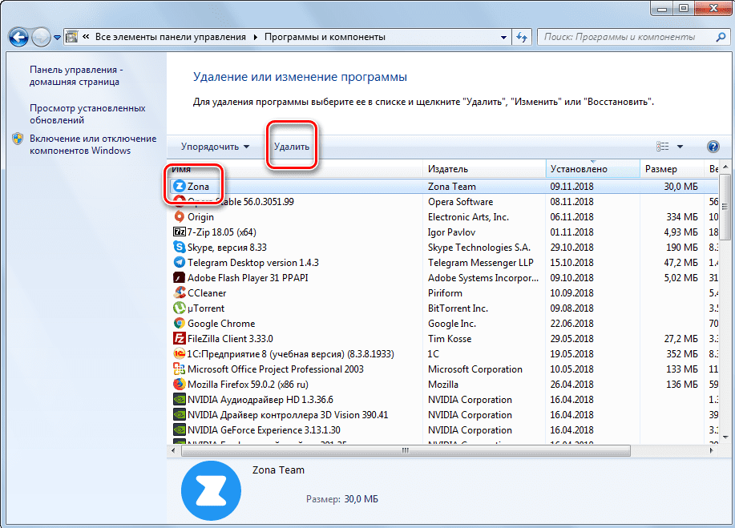
Task: Click the NVIDIA GeForce Experience icon
Action: [x=179, y=429]
